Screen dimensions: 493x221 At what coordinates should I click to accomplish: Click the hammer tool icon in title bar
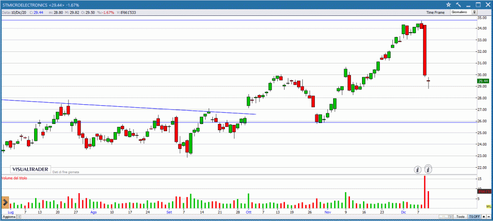click(x=458, y=4)
